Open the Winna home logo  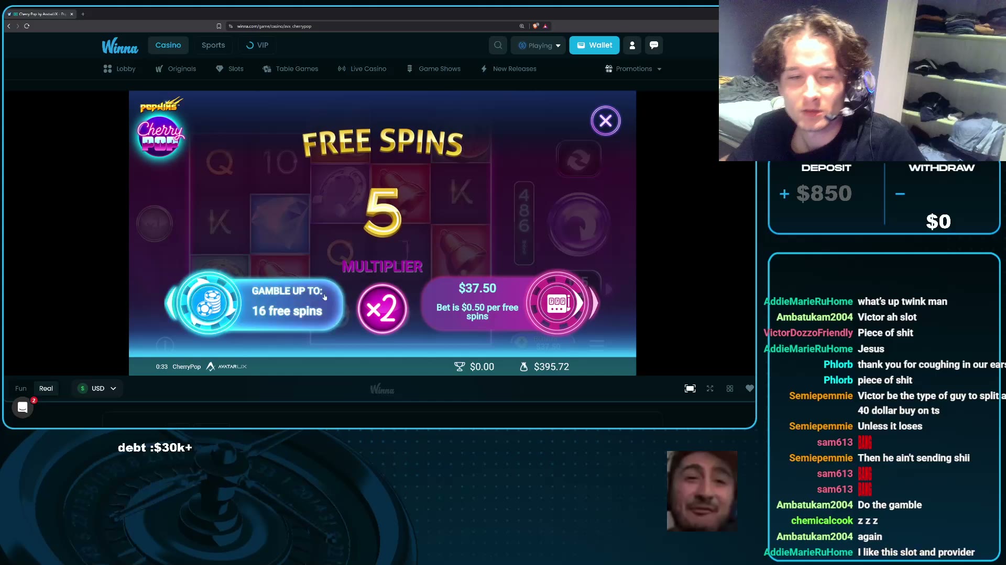(x=120, y=46)
